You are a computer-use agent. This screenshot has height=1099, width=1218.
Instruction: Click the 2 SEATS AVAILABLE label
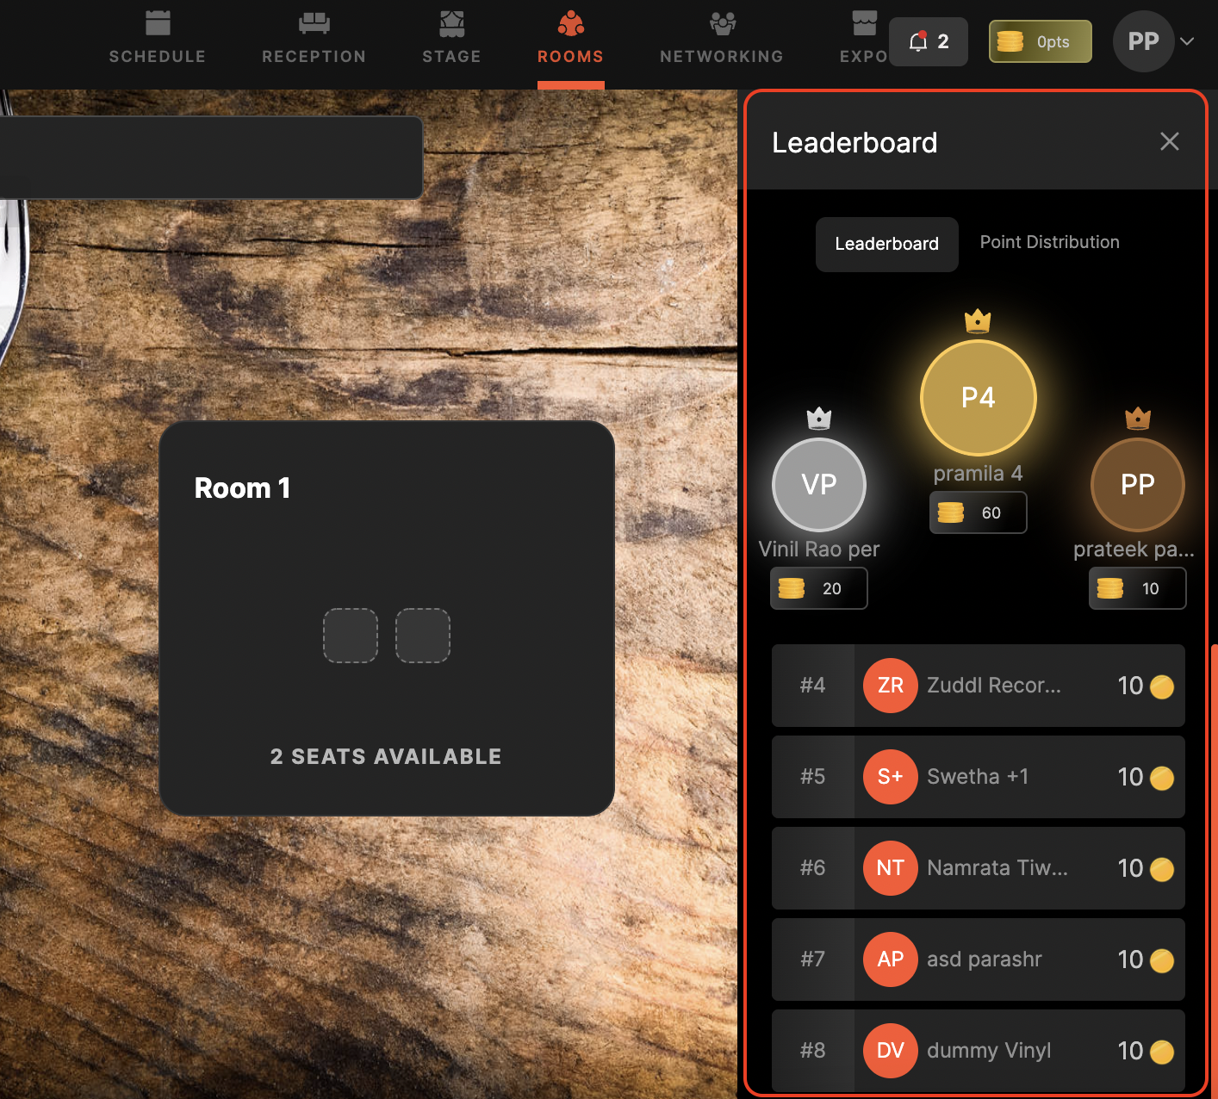386,756
